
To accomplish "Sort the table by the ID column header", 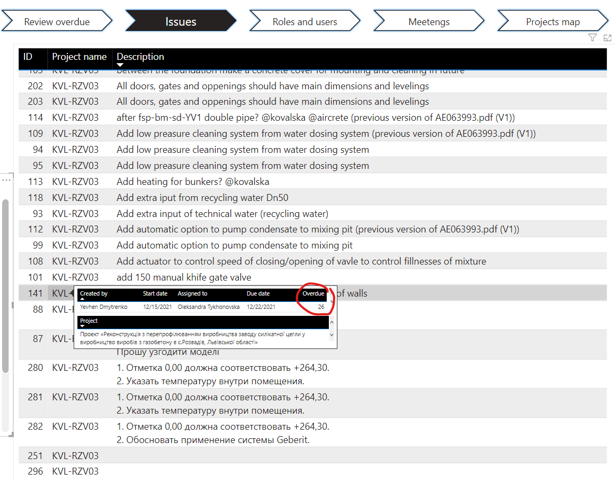I will [x=27, y=57].
